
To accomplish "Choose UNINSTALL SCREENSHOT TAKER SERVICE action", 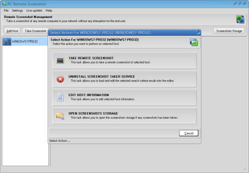I will (125, 79).
